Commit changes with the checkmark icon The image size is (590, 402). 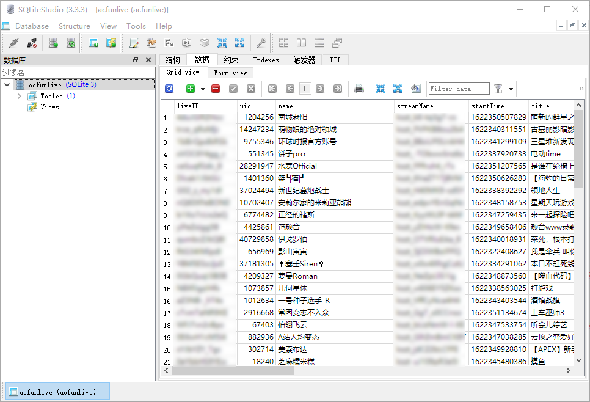click(x=233, y=89)
